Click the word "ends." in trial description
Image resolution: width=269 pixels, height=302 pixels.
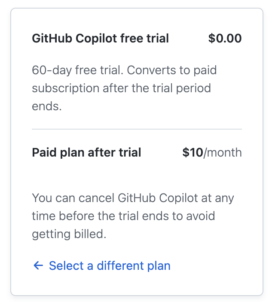click(x=47, y=106)
